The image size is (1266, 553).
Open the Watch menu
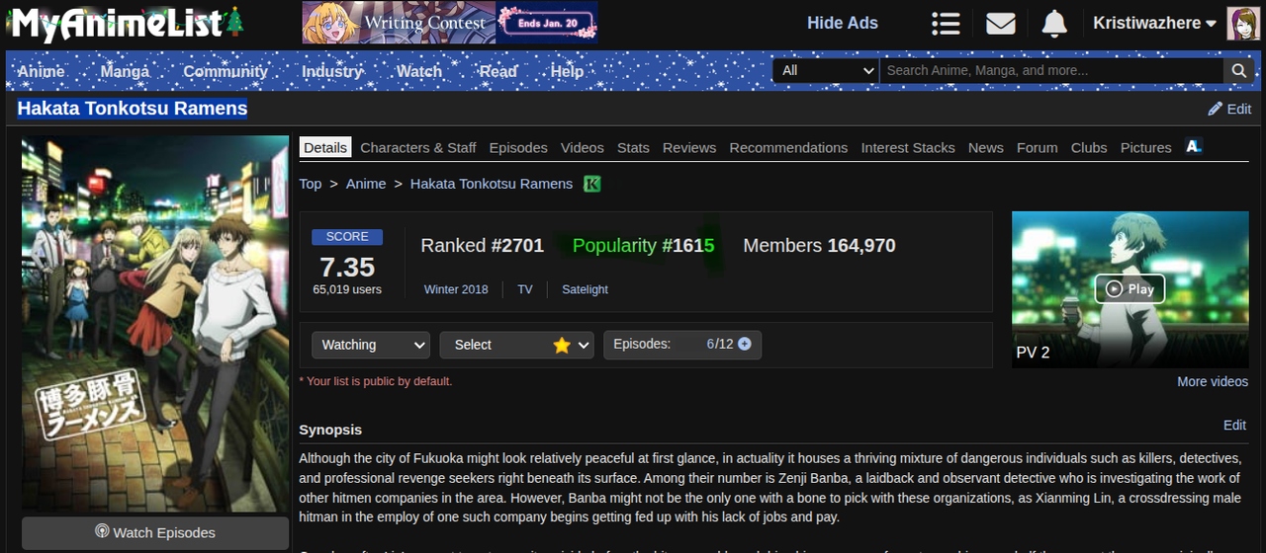coord(419,71)
